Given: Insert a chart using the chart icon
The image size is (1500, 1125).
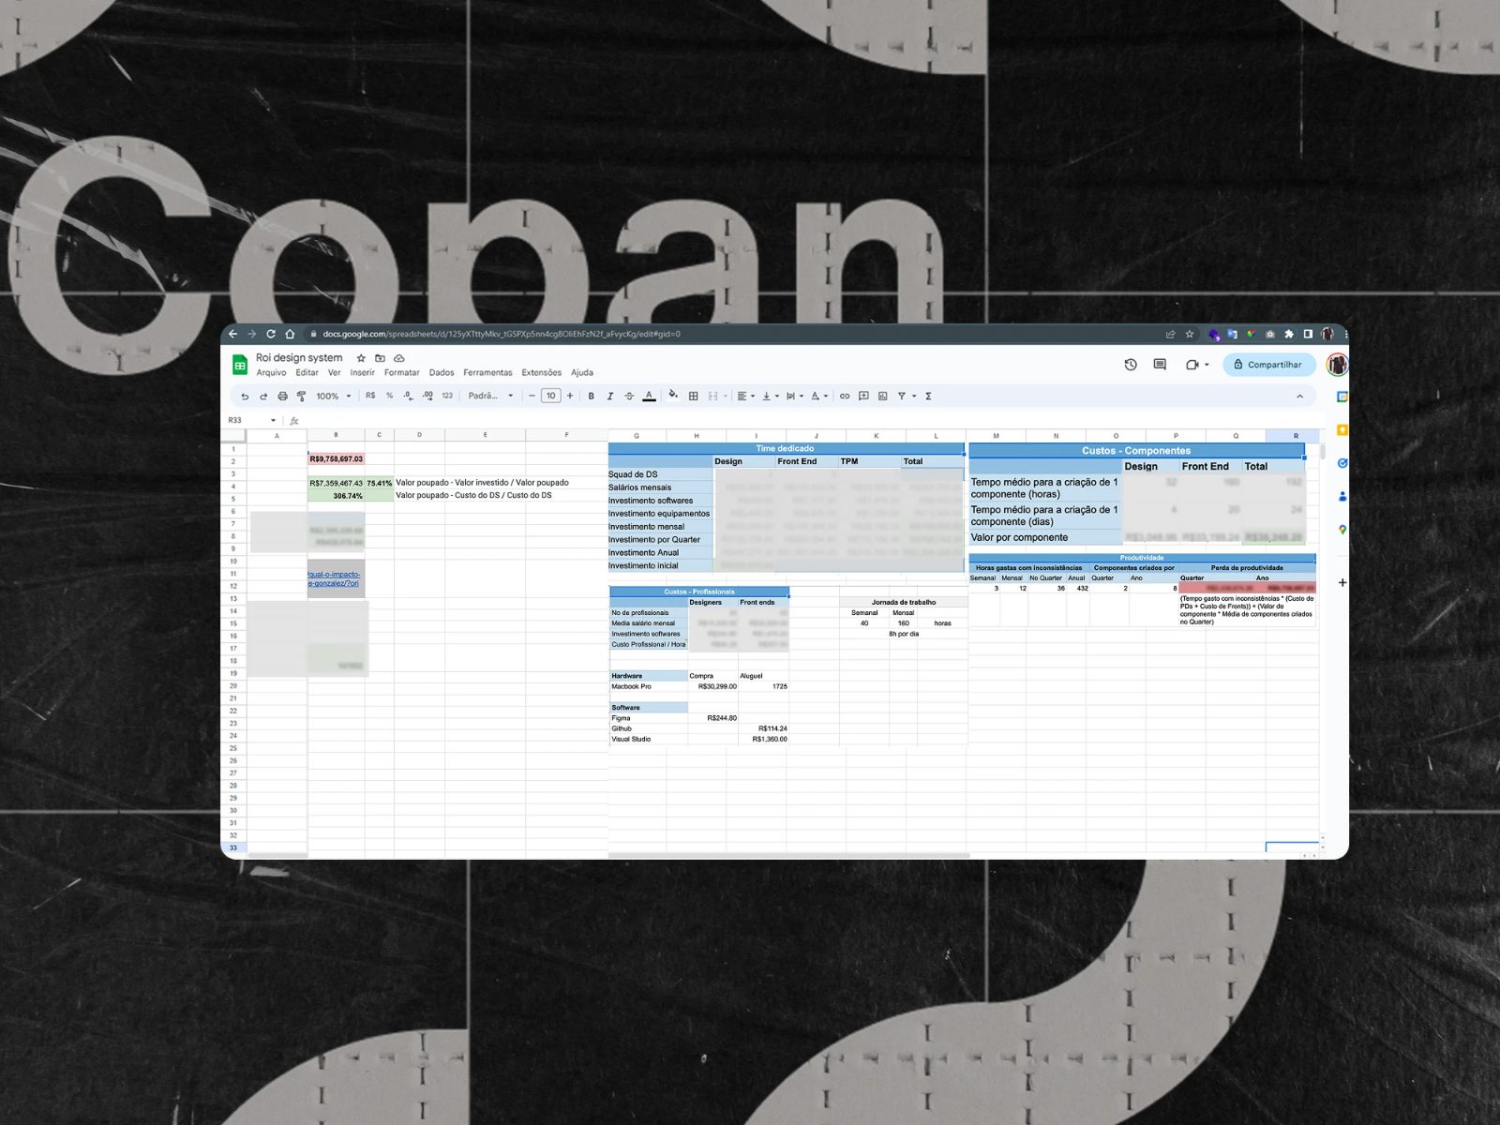Looking at the screenshot, I should tap(883, 397).
